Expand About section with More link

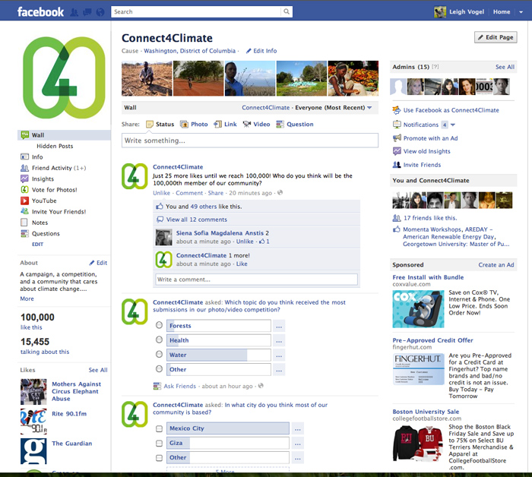[x=27, y=299]
